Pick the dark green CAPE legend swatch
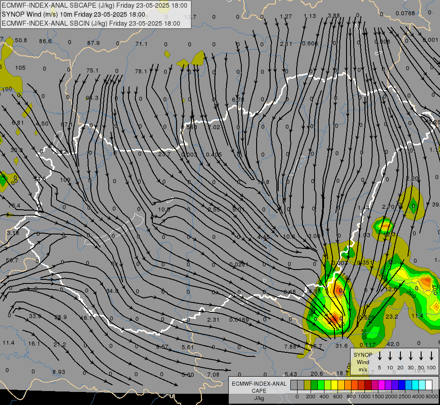The image size is (440, 405). click(314, 385)
